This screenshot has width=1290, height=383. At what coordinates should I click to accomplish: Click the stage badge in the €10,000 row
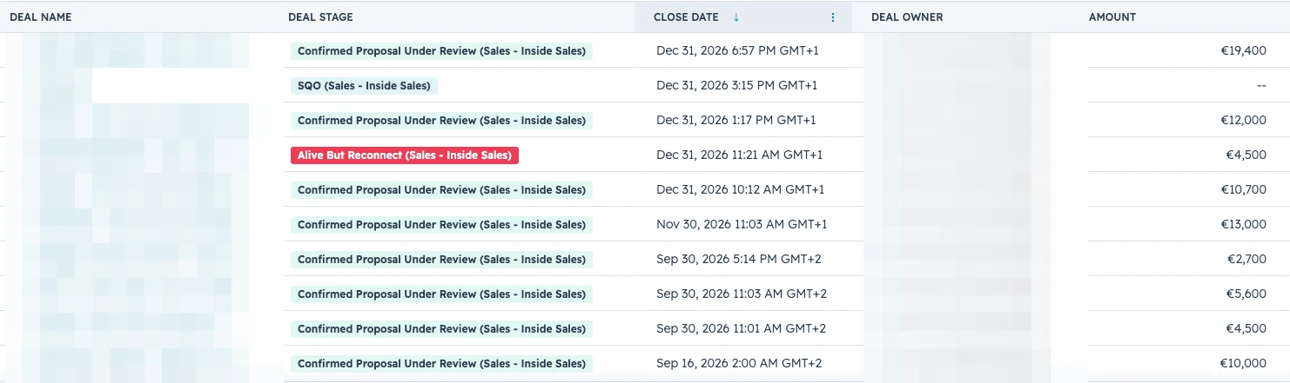click(441, 364)
